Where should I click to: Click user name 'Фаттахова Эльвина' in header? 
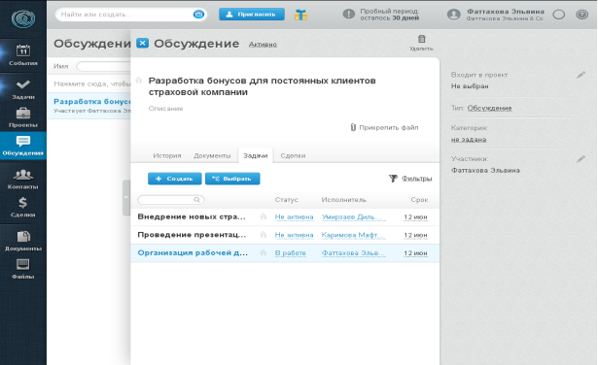pyautogui.click(x=506, y=12)
